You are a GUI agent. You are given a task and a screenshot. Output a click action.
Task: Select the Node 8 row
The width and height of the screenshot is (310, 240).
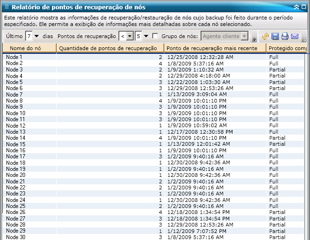154,101
